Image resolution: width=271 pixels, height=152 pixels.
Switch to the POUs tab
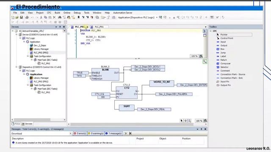(x=16, y=124)
